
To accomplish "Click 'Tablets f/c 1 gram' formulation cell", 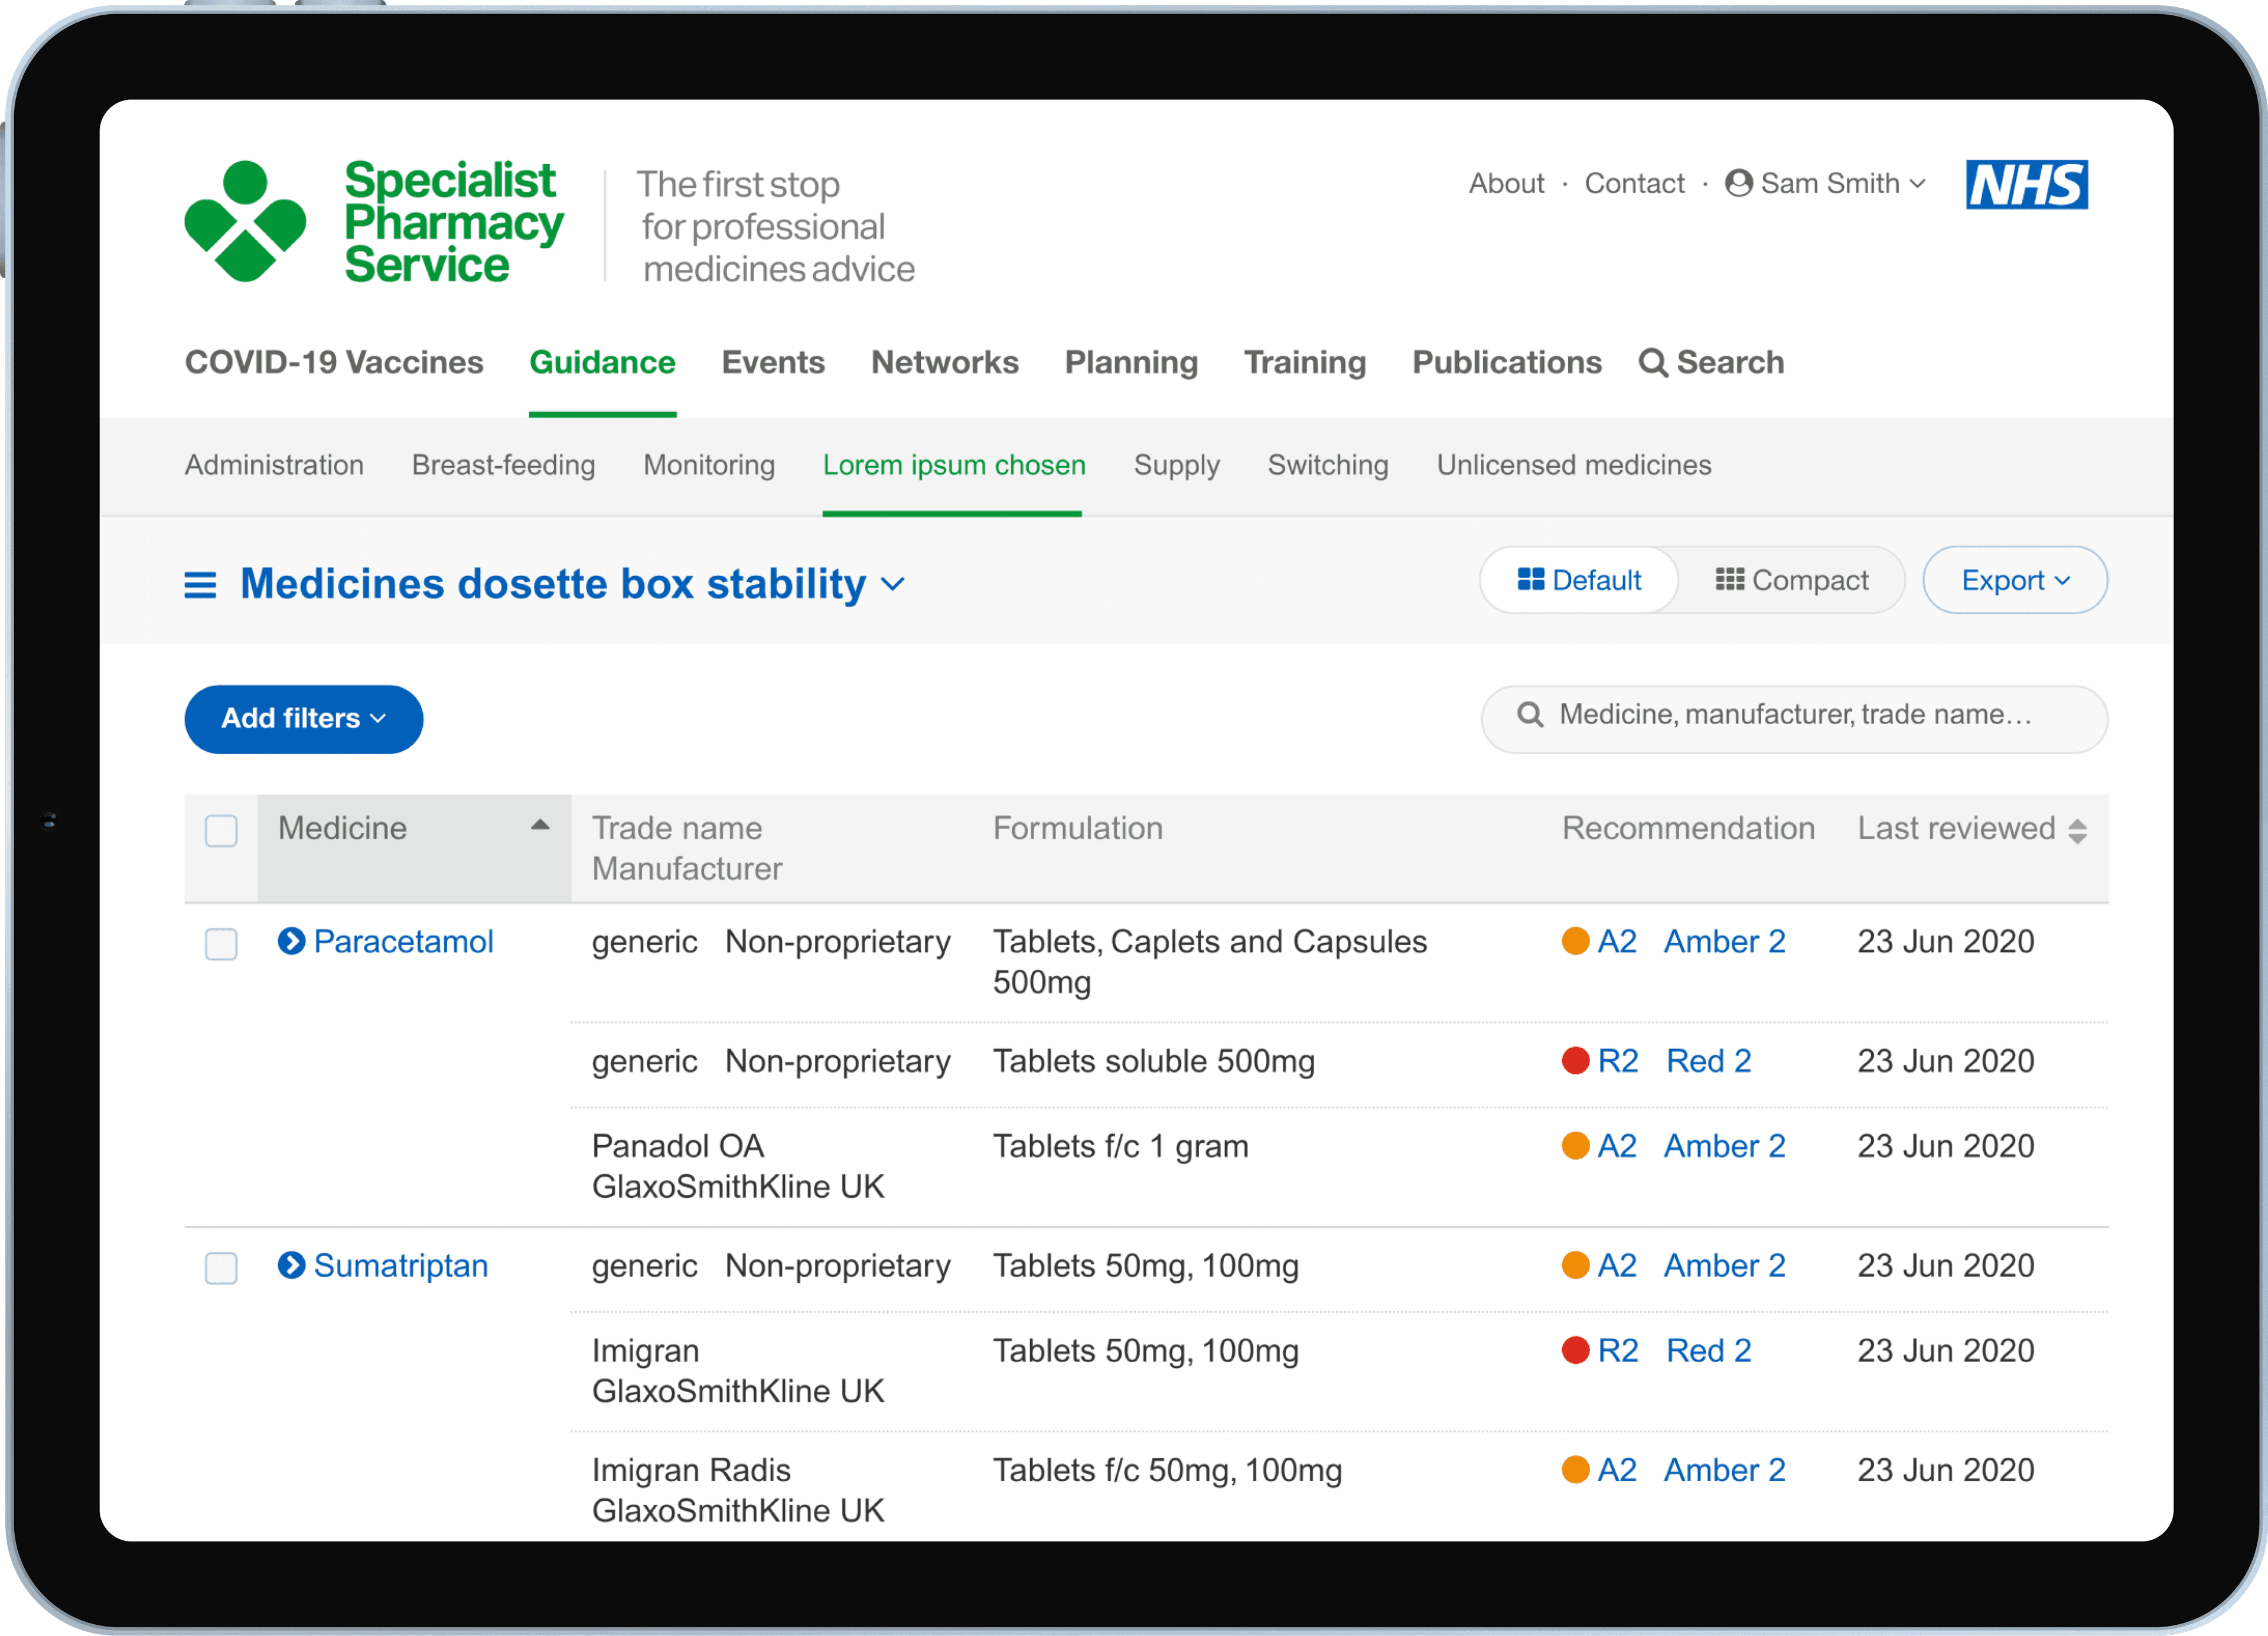I will pos(1120,1146).
